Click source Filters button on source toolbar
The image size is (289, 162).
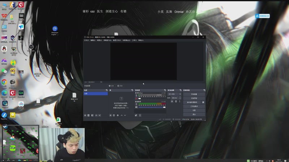coord(120,86)
